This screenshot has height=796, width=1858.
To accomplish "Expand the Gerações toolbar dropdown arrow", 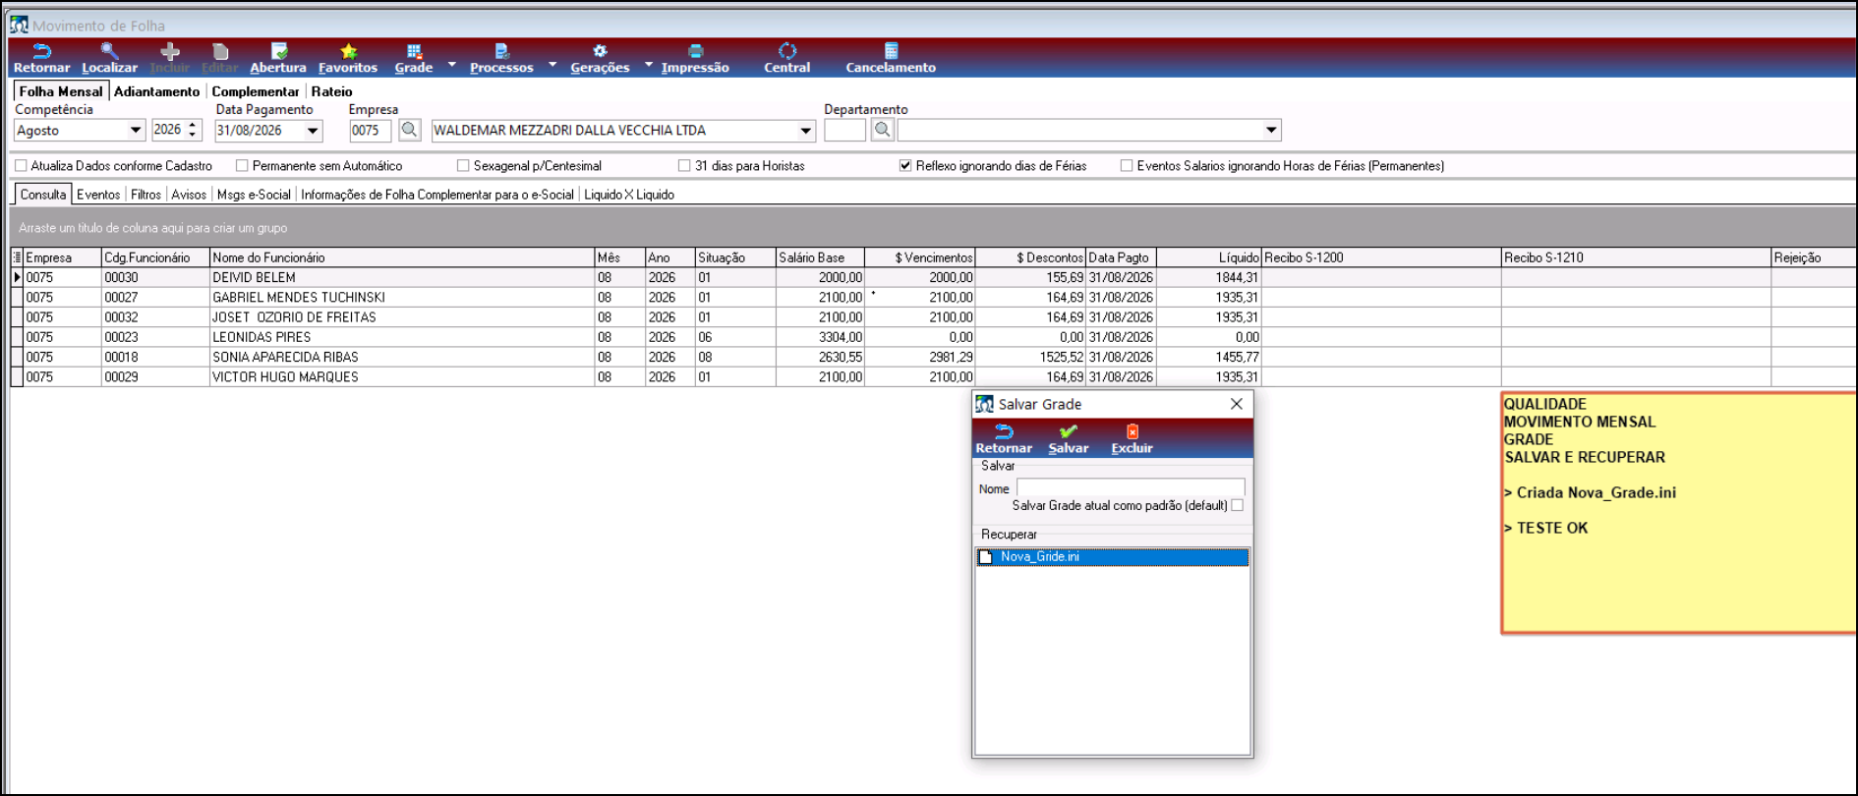I will [649, 65].
